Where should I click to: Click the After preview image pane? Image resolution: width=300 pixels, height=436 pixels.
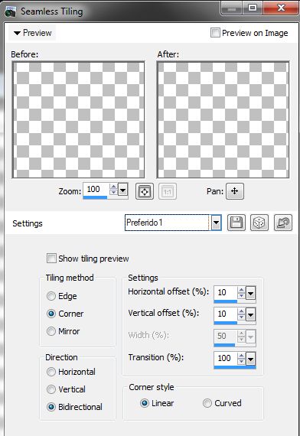pyautogui.click(x=223, y=120)
